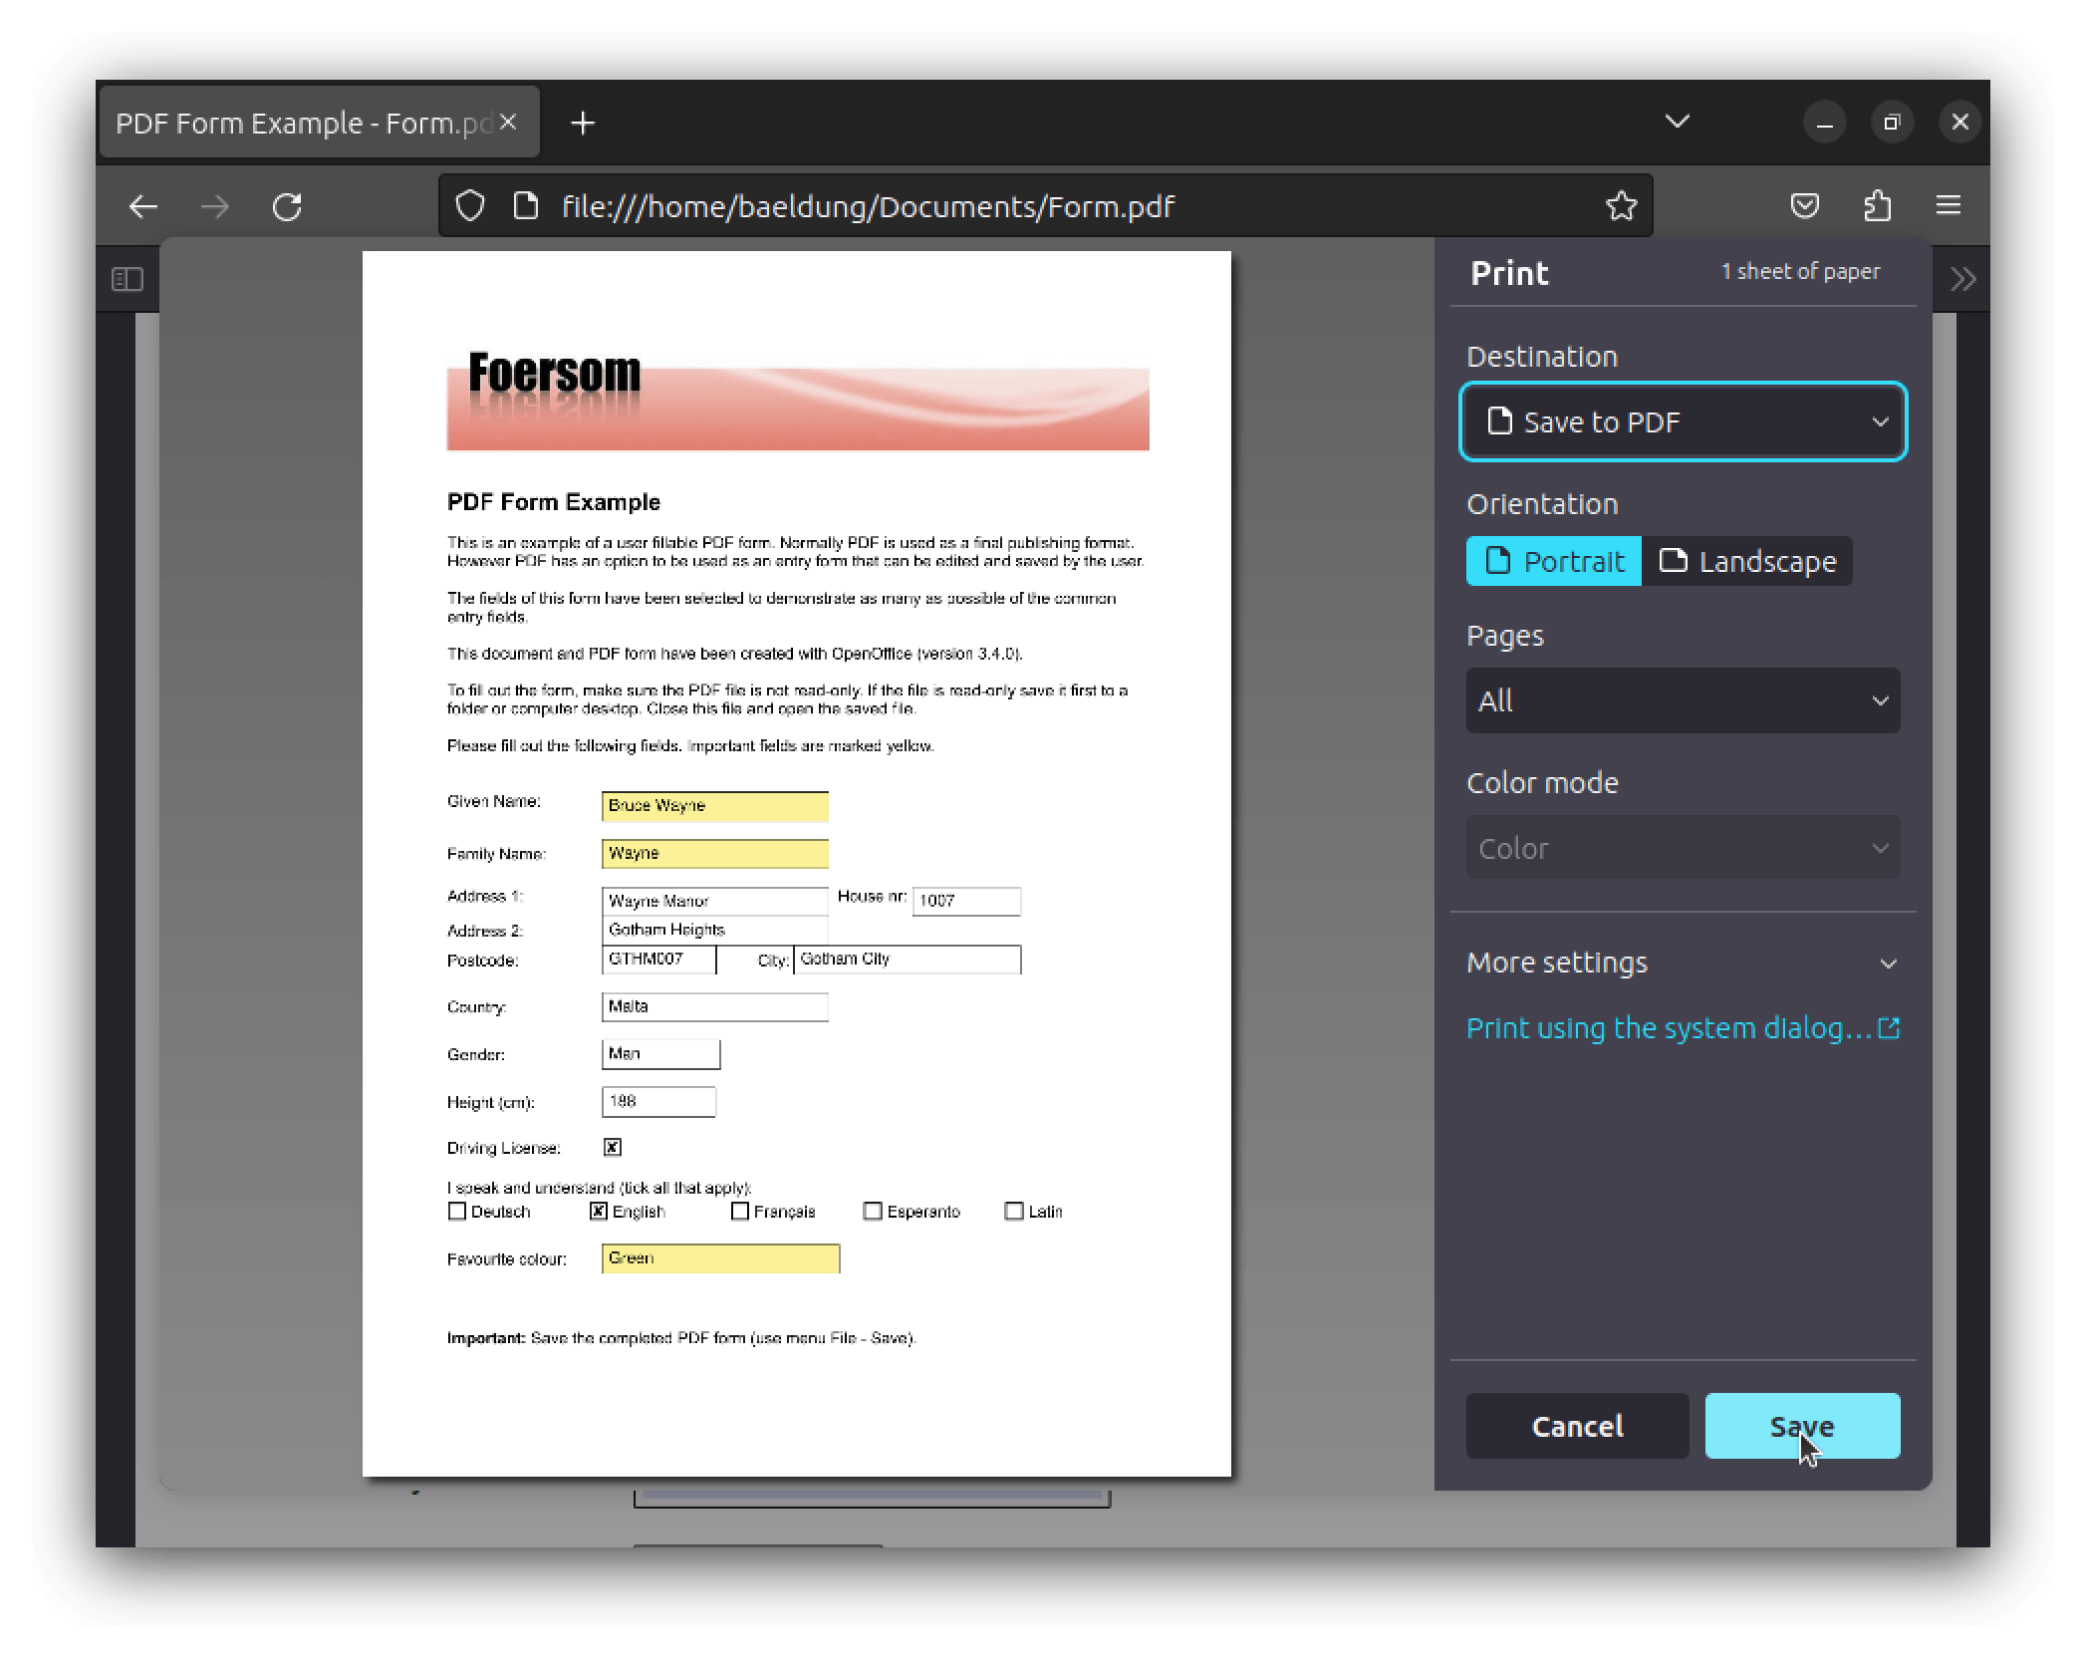Image resolution: width=2086 pixels, height=1659 pixels.
Task: Maximize the Firefox window
Action: (1892, 123)
